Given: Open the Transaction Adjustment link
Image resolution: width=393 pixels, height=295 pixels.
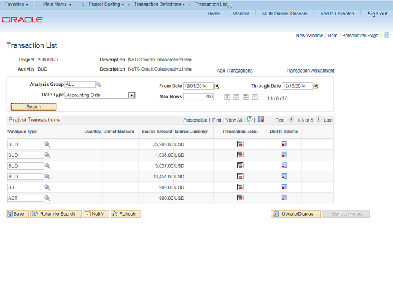Looking at the screenshot, I should 310,71.
